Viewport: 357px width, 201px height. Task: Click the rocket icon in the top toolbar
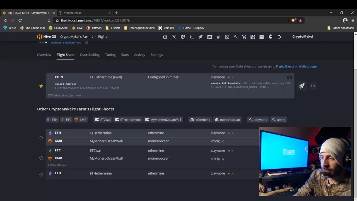coord(201,37)
